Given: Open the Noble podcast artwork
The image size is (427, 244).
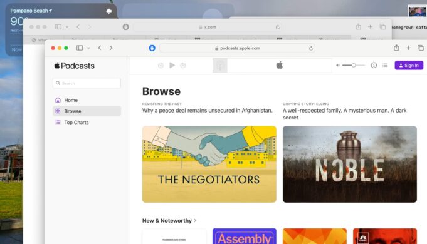Looking at the screenshot, I should 350,164.
